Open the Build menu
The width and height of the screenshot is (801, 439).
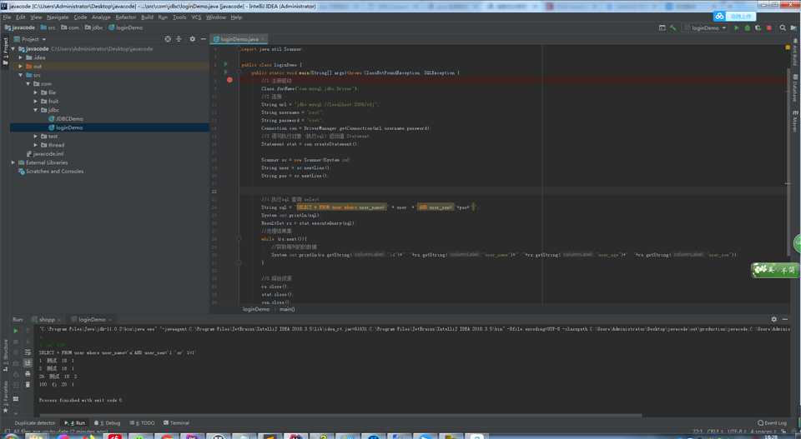point(147,17)
